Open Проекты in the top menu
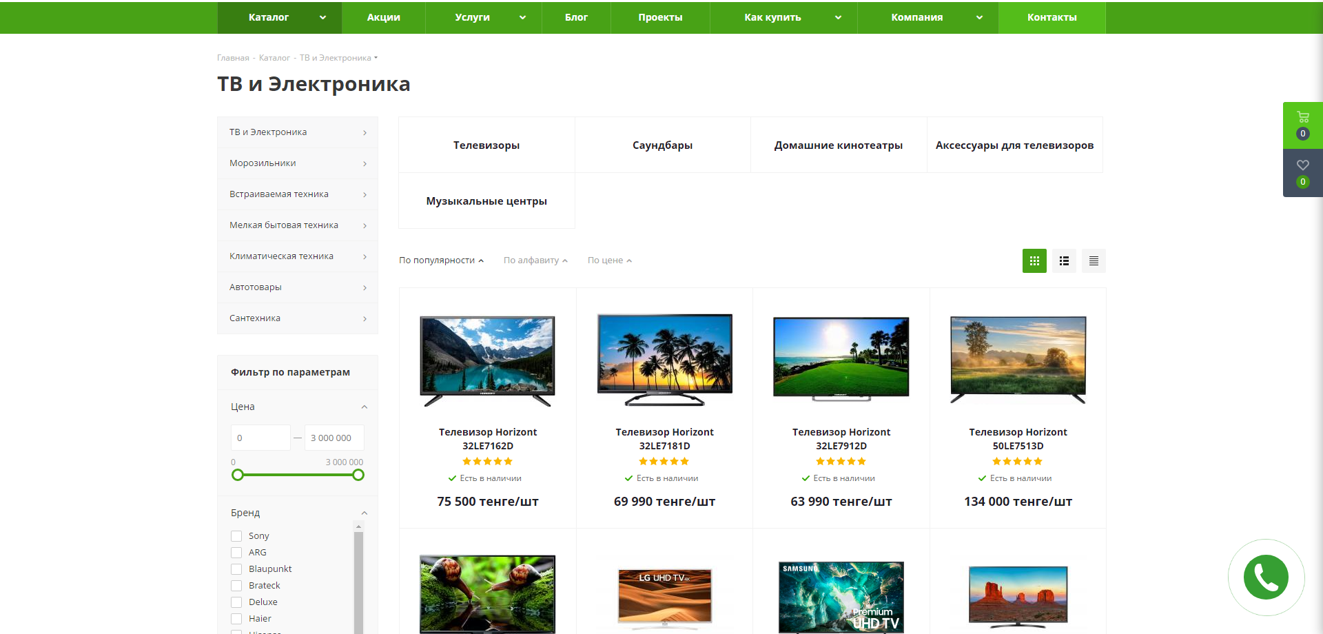1323x634 pixels. point(660,17)
